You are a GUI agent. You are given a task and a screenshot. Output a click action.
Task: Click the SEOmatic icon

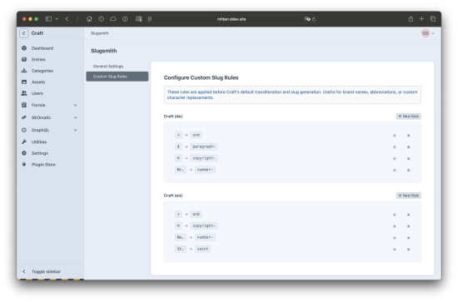pyautogui.click(x=24, y=117)
